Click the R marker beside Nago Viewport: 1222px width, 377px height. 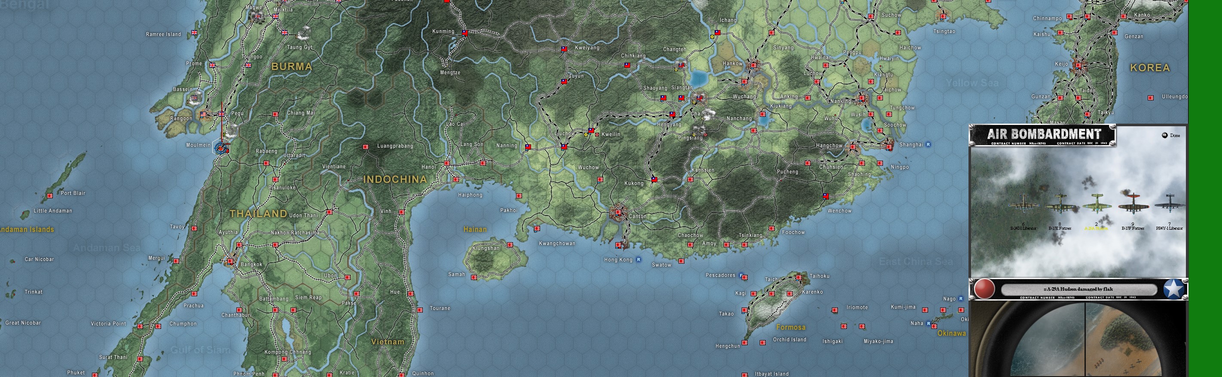[x=961, y=299]
